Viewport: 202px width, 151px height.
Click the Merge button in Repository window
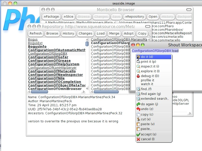pos(114,34)
